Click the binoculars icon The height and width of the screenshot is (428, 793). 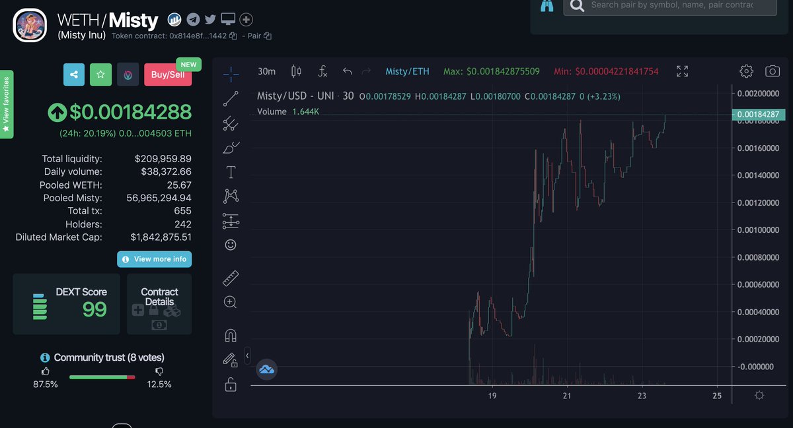point(547,5)
